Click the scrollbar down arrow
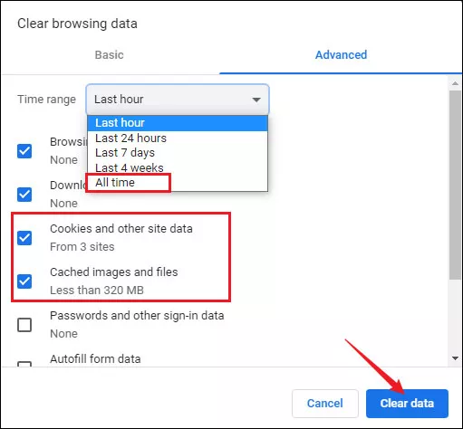 pos(455,358)
